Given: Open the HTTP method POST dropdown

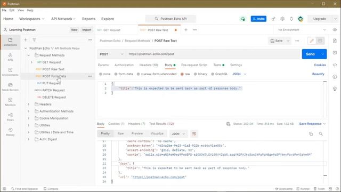Looking at the screenshot, I should coord(111,54).
